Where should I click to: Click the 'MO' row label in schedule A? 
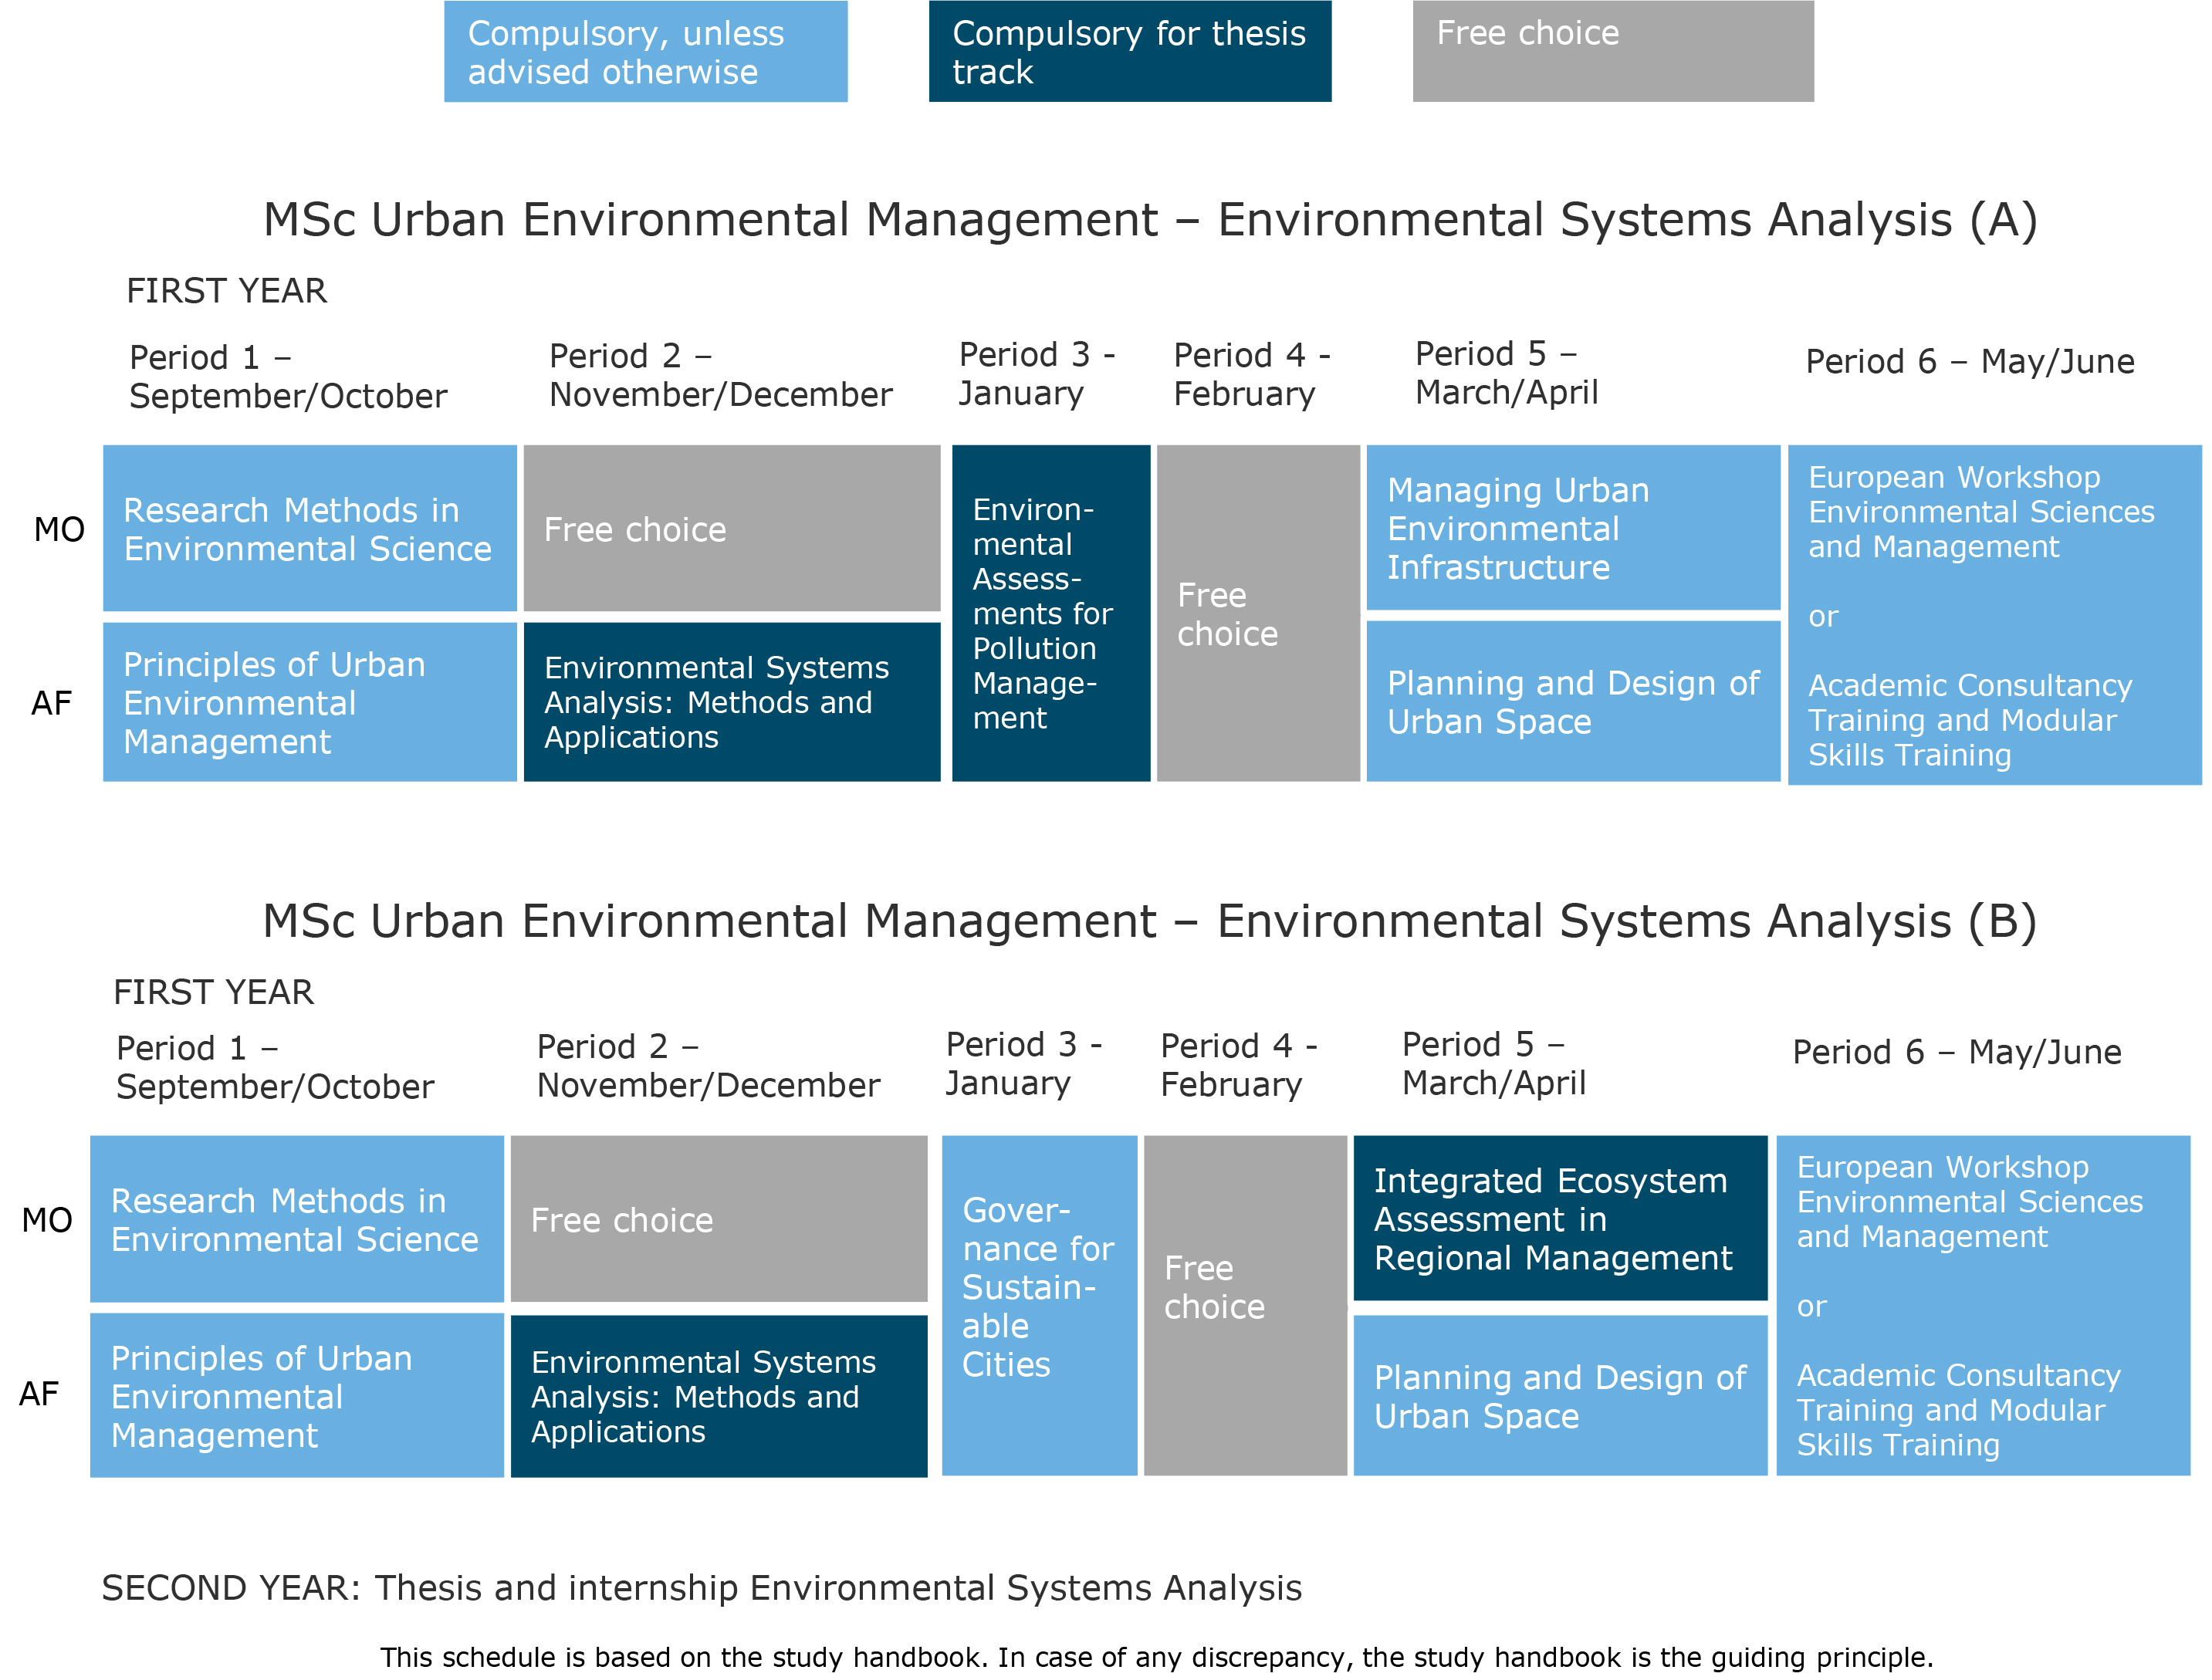59,529
